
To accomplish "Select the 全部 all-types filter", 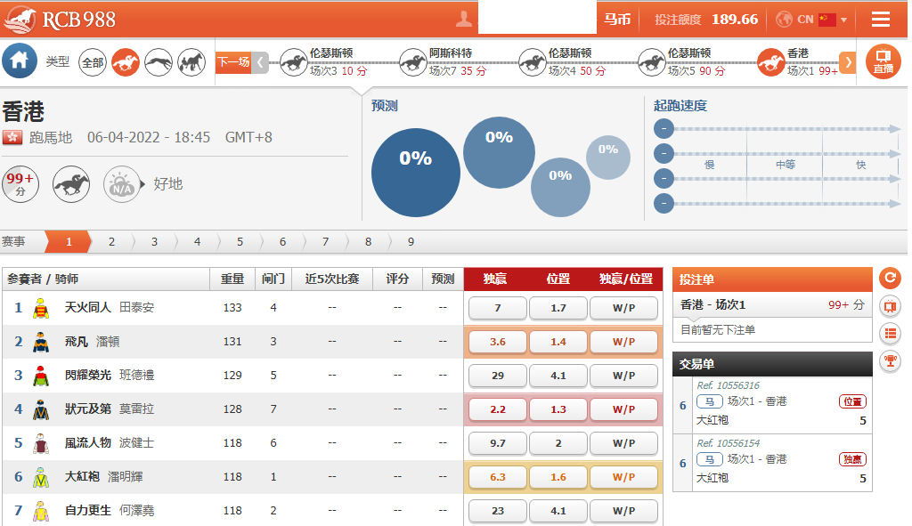I will pyautogui.click(x=93, y=62).
